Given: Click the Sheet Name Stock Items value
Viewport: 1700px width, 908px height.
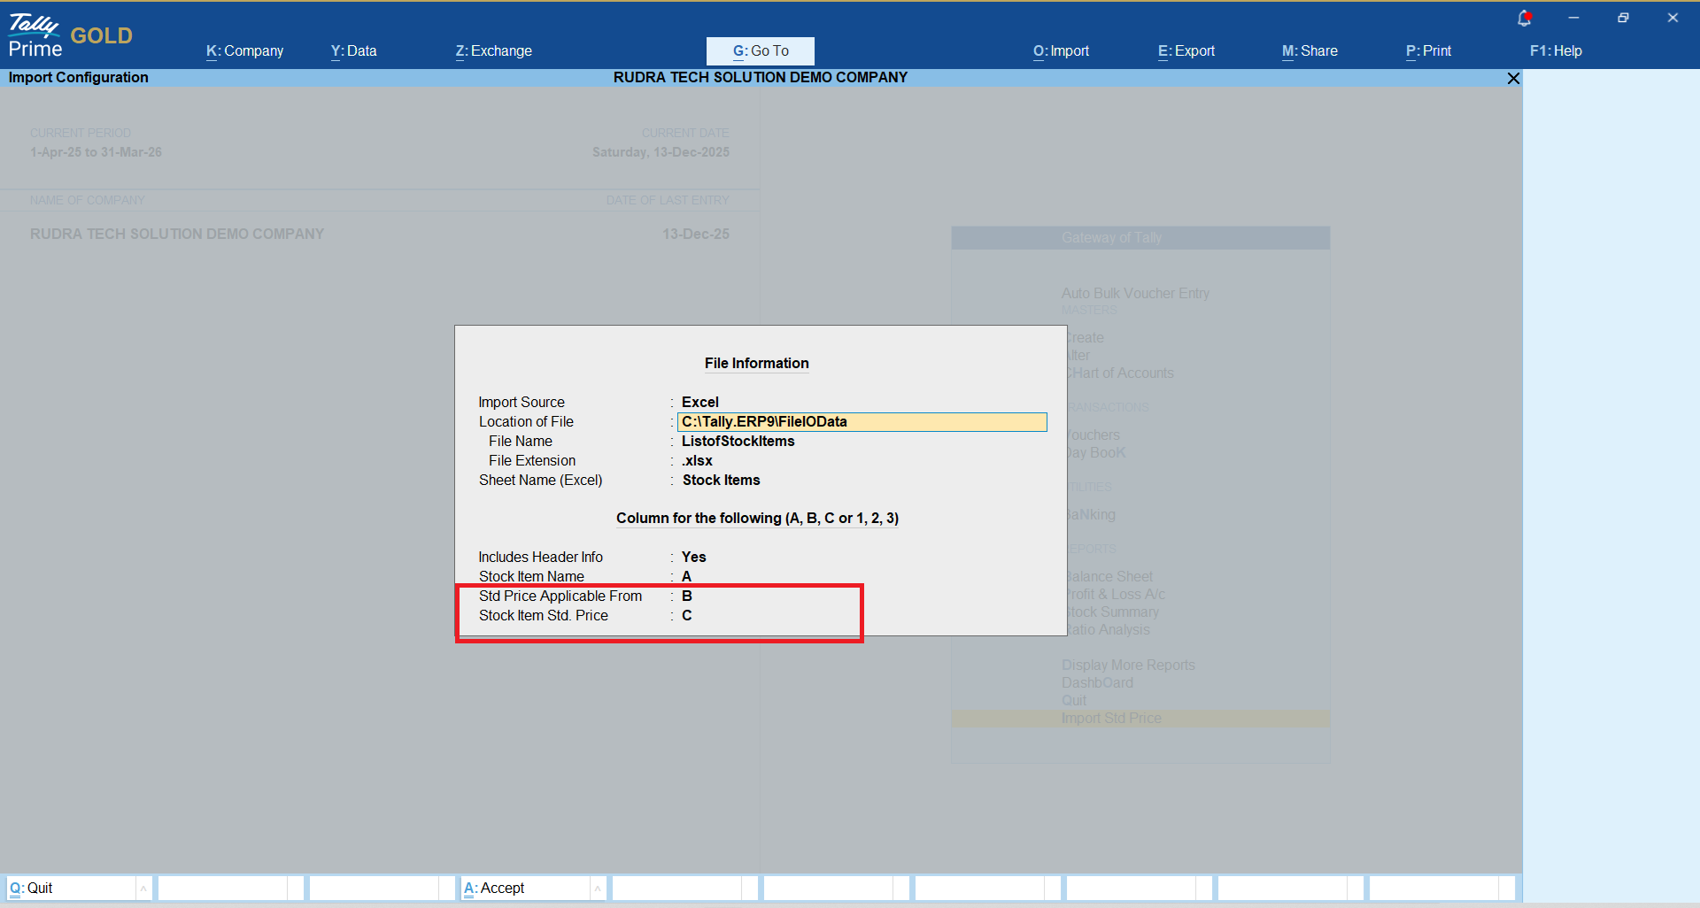Looking at the screenshot, I should [721, 481].
